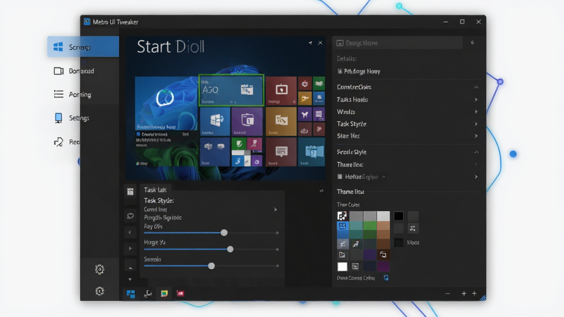Click the joystick-like icon in bottom bar
The image size is (564, 317).
coord(148,294)
